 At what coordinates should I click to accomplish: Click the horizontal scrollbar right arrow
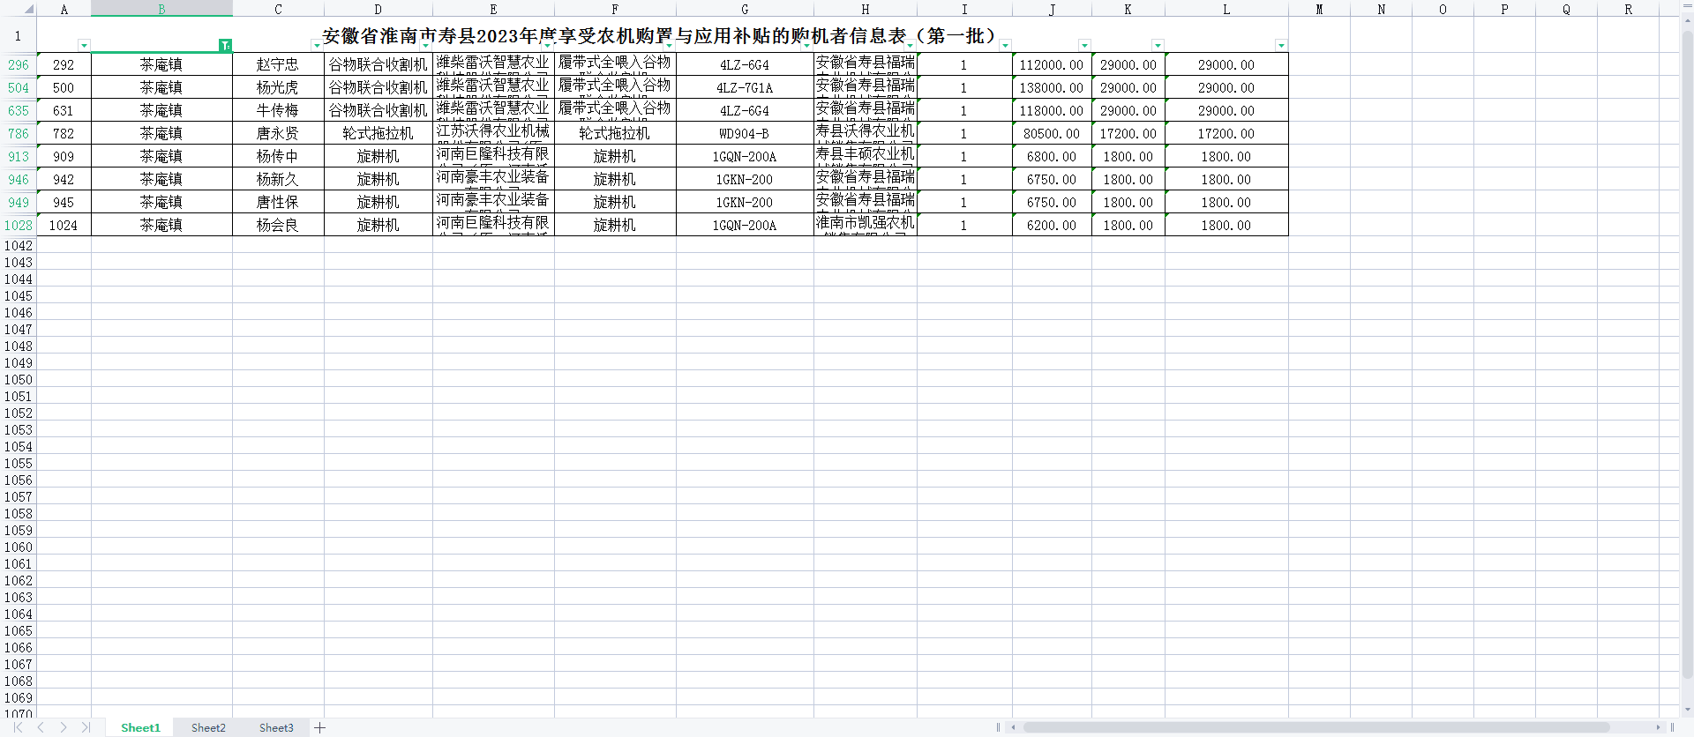point(1659,727)
